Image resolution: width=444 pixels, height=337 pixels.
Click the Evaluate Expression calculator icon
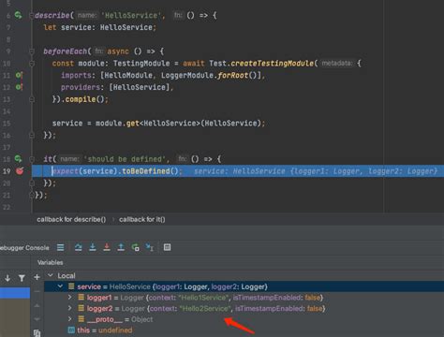click(167, 247)
